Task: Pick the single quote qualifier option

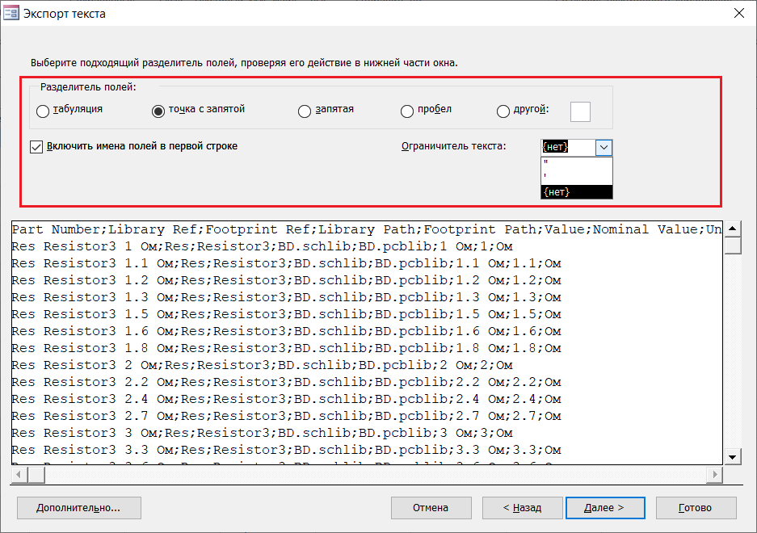Action: point(577,177)
